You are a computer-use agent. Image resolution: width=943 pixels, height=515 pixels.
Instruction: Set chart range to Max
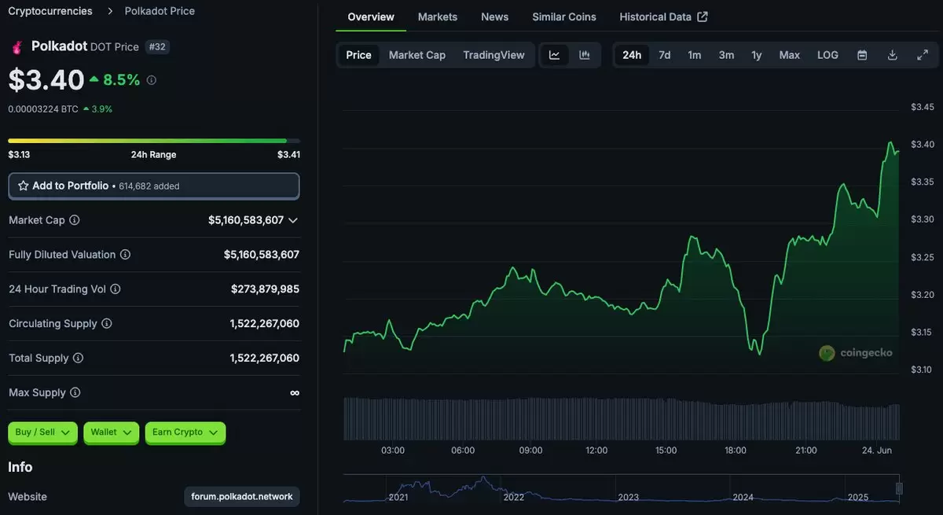[790, 55]
